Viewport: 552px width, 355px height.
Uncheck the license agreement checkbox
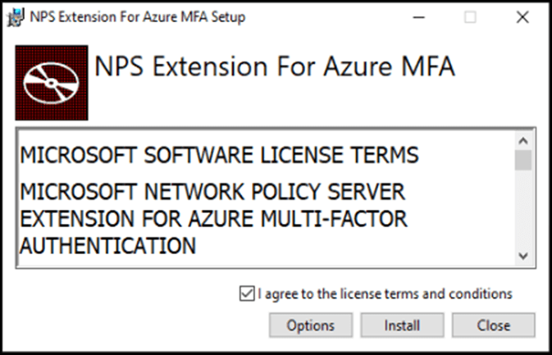pos(247,294)
